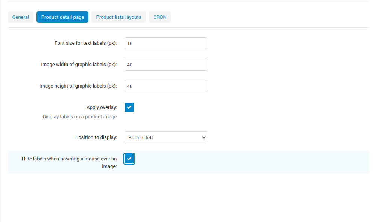Focus the image height of graphic labels field
The image size is (377, 222).
point(166,86)
